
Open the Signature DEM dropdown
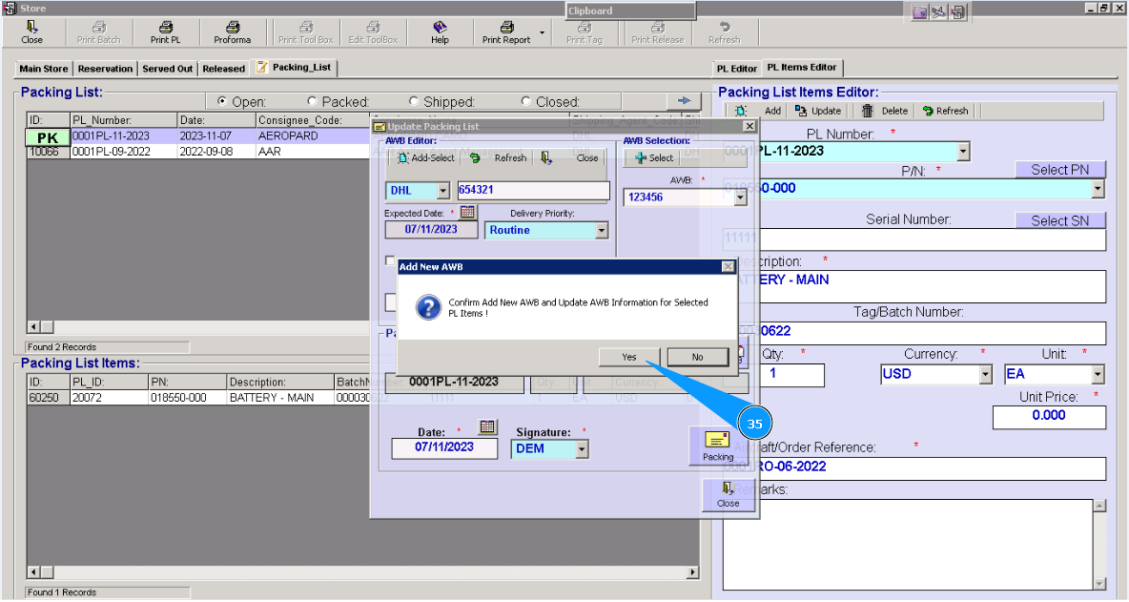[582, 449]
